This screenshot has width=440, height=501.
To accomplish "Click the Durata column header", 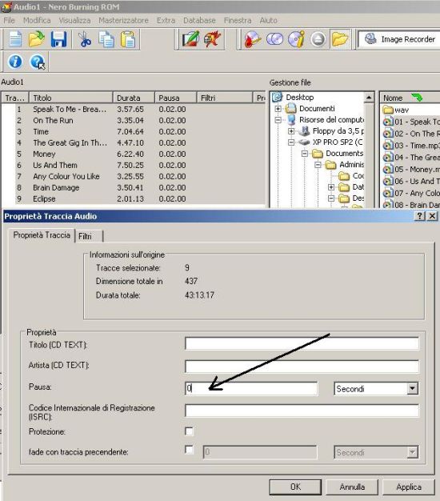I will pos(134,98).
